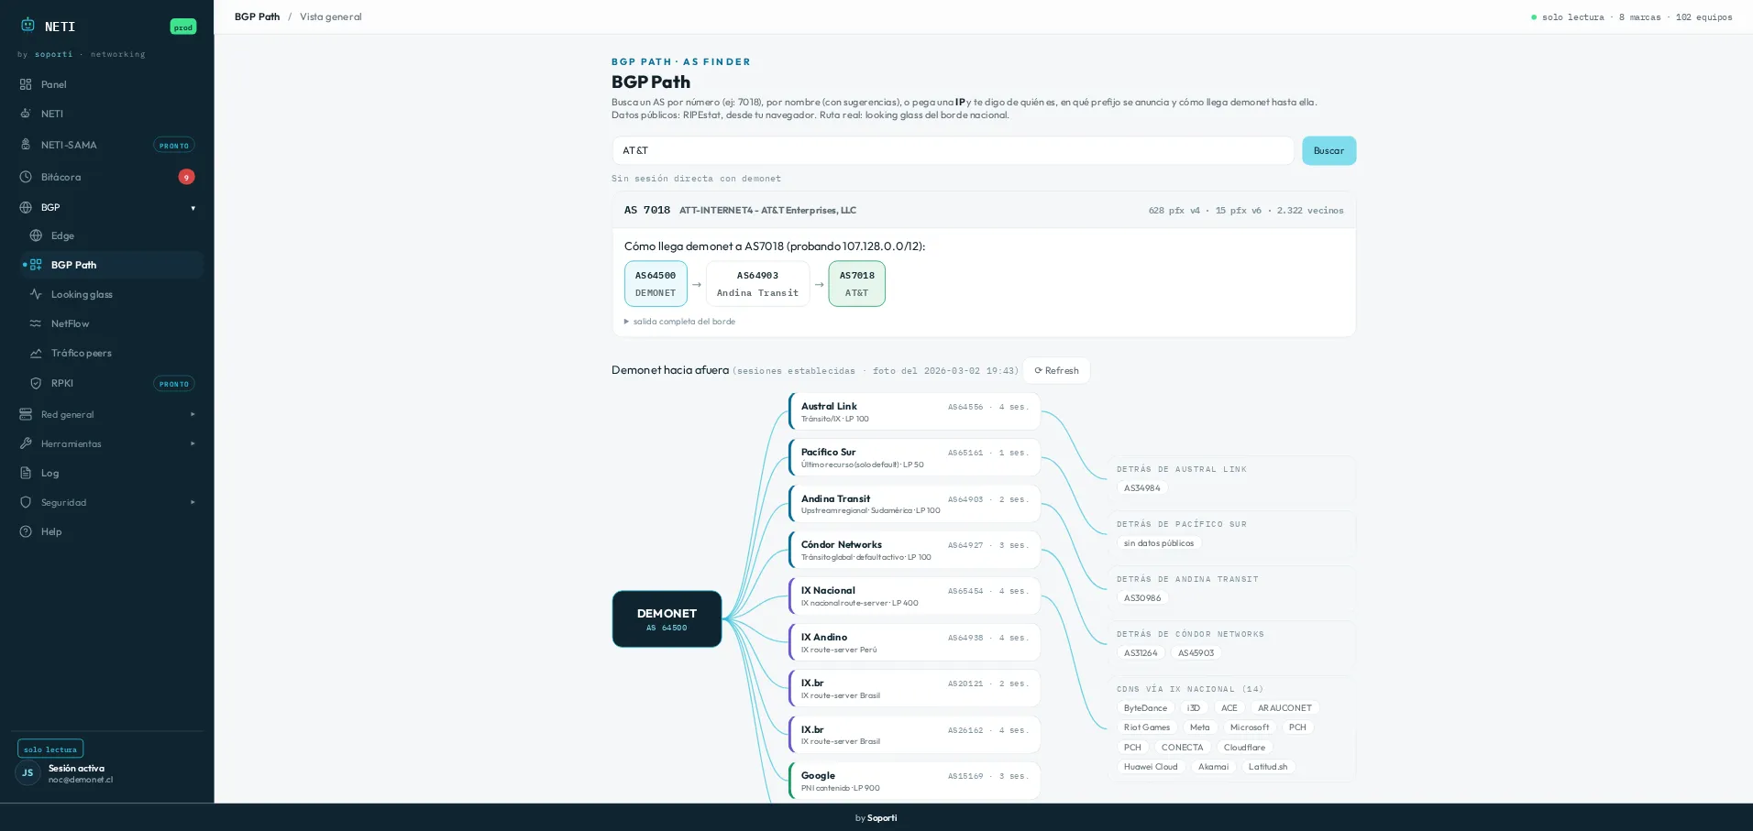
Task: Click the NETI robot logo icon
Action: pos(28,26)
